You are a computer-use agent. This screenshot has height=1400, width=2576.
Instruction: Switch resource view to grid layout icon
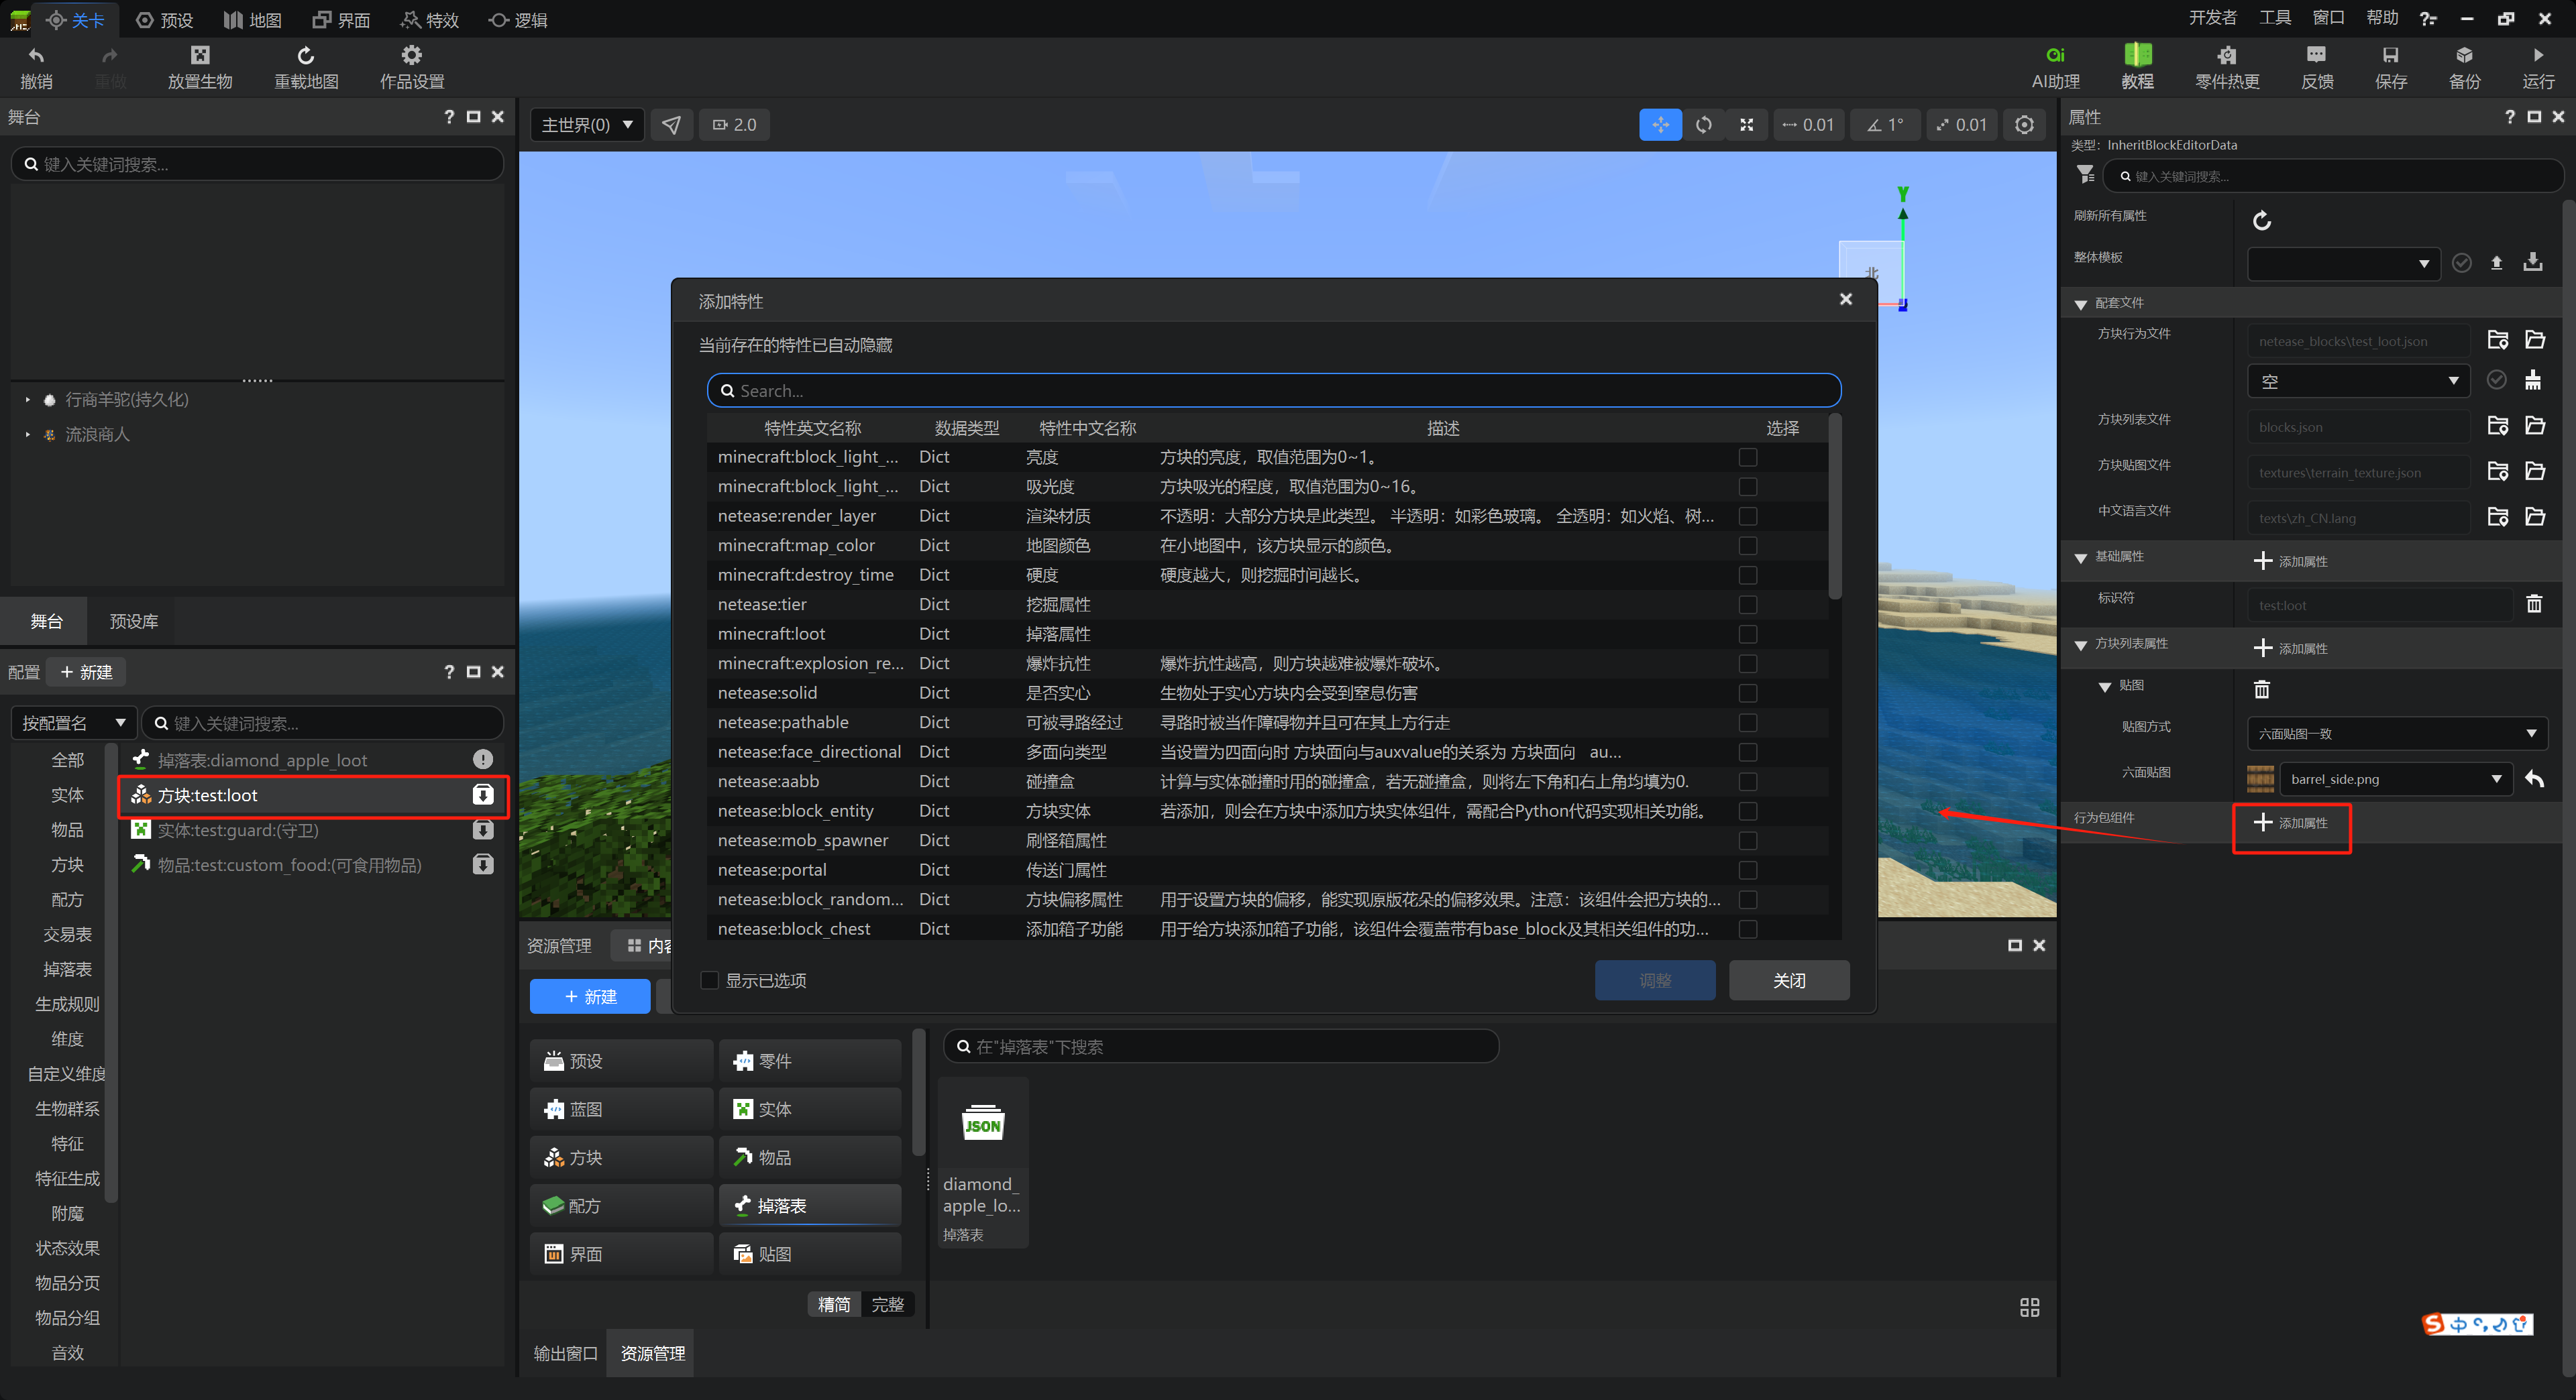[x=2029, y=1307]
